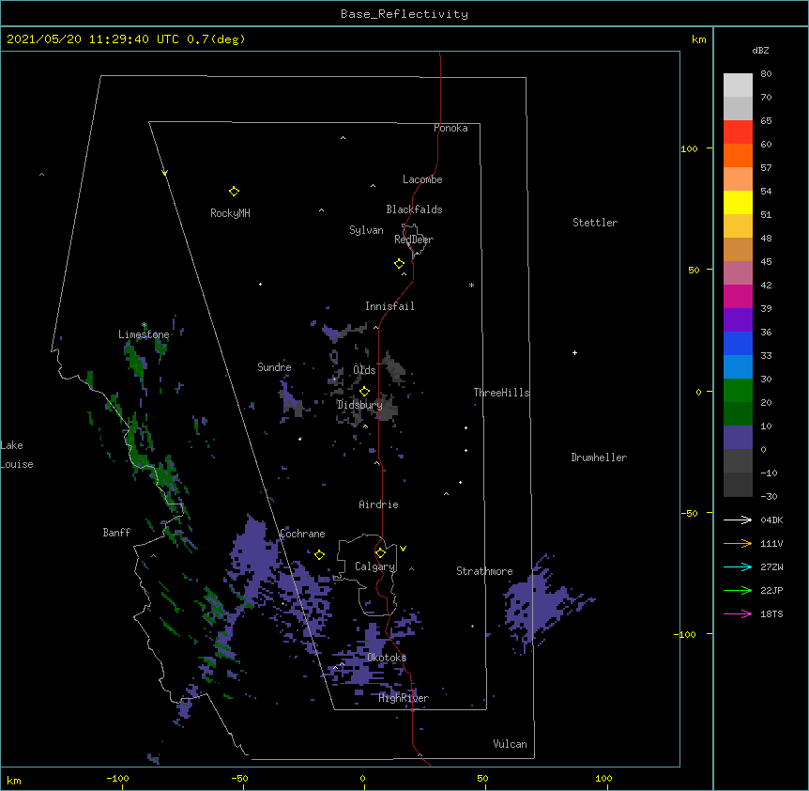Click the Blackfalds city label
Screen dimensions: 809x791
(414, 209)
